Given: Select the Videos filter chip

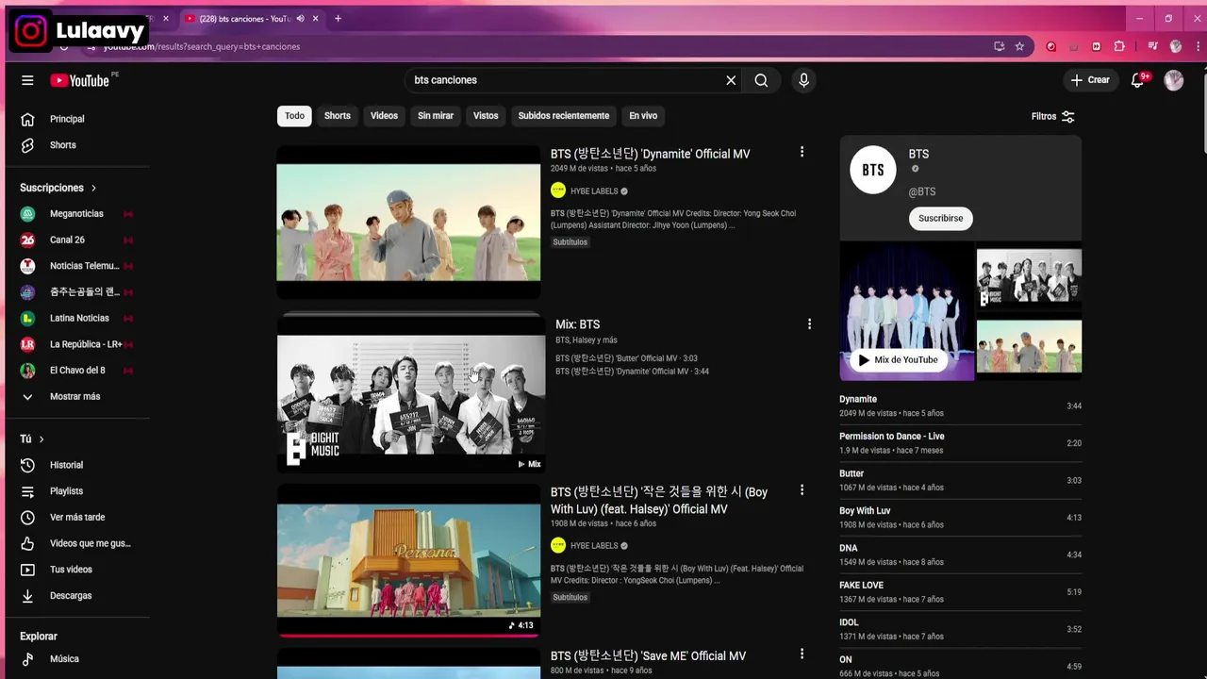Looking at the screenshot, I should (384, 116).
